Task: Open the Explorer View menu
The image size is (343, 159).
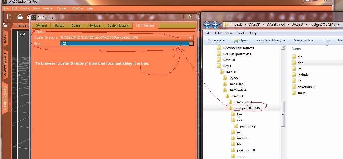Action: coord(229,33)
